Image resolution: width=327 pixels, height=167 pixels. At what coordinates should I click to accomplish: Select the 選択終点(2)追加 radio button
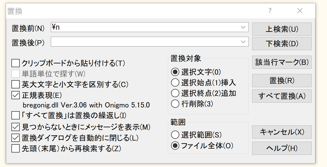pos(175,93)
